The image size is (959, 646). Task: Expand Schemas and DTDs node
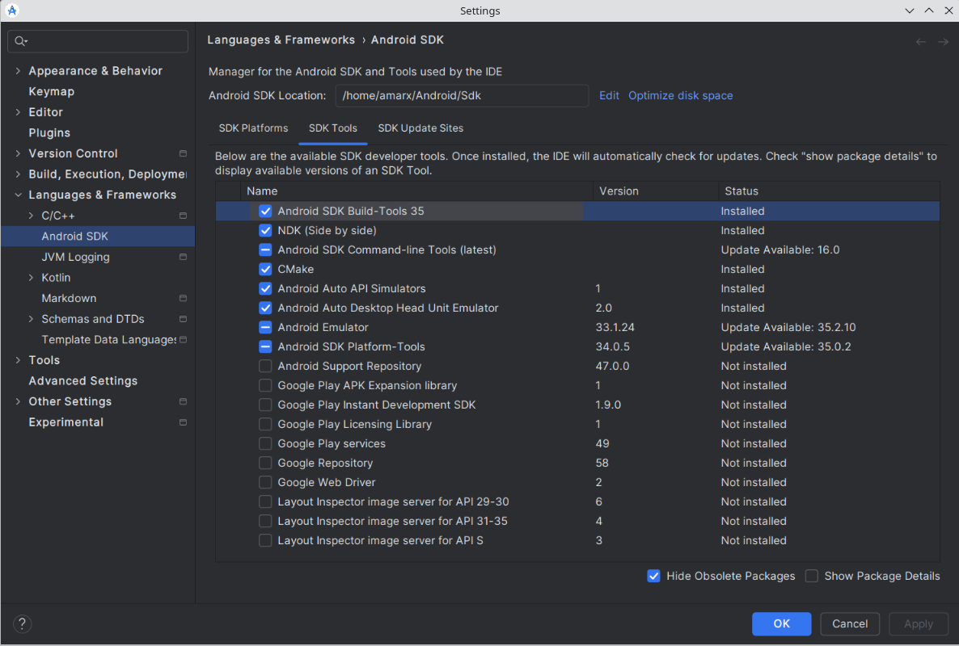pyautogui.click(x=31, y=319)
